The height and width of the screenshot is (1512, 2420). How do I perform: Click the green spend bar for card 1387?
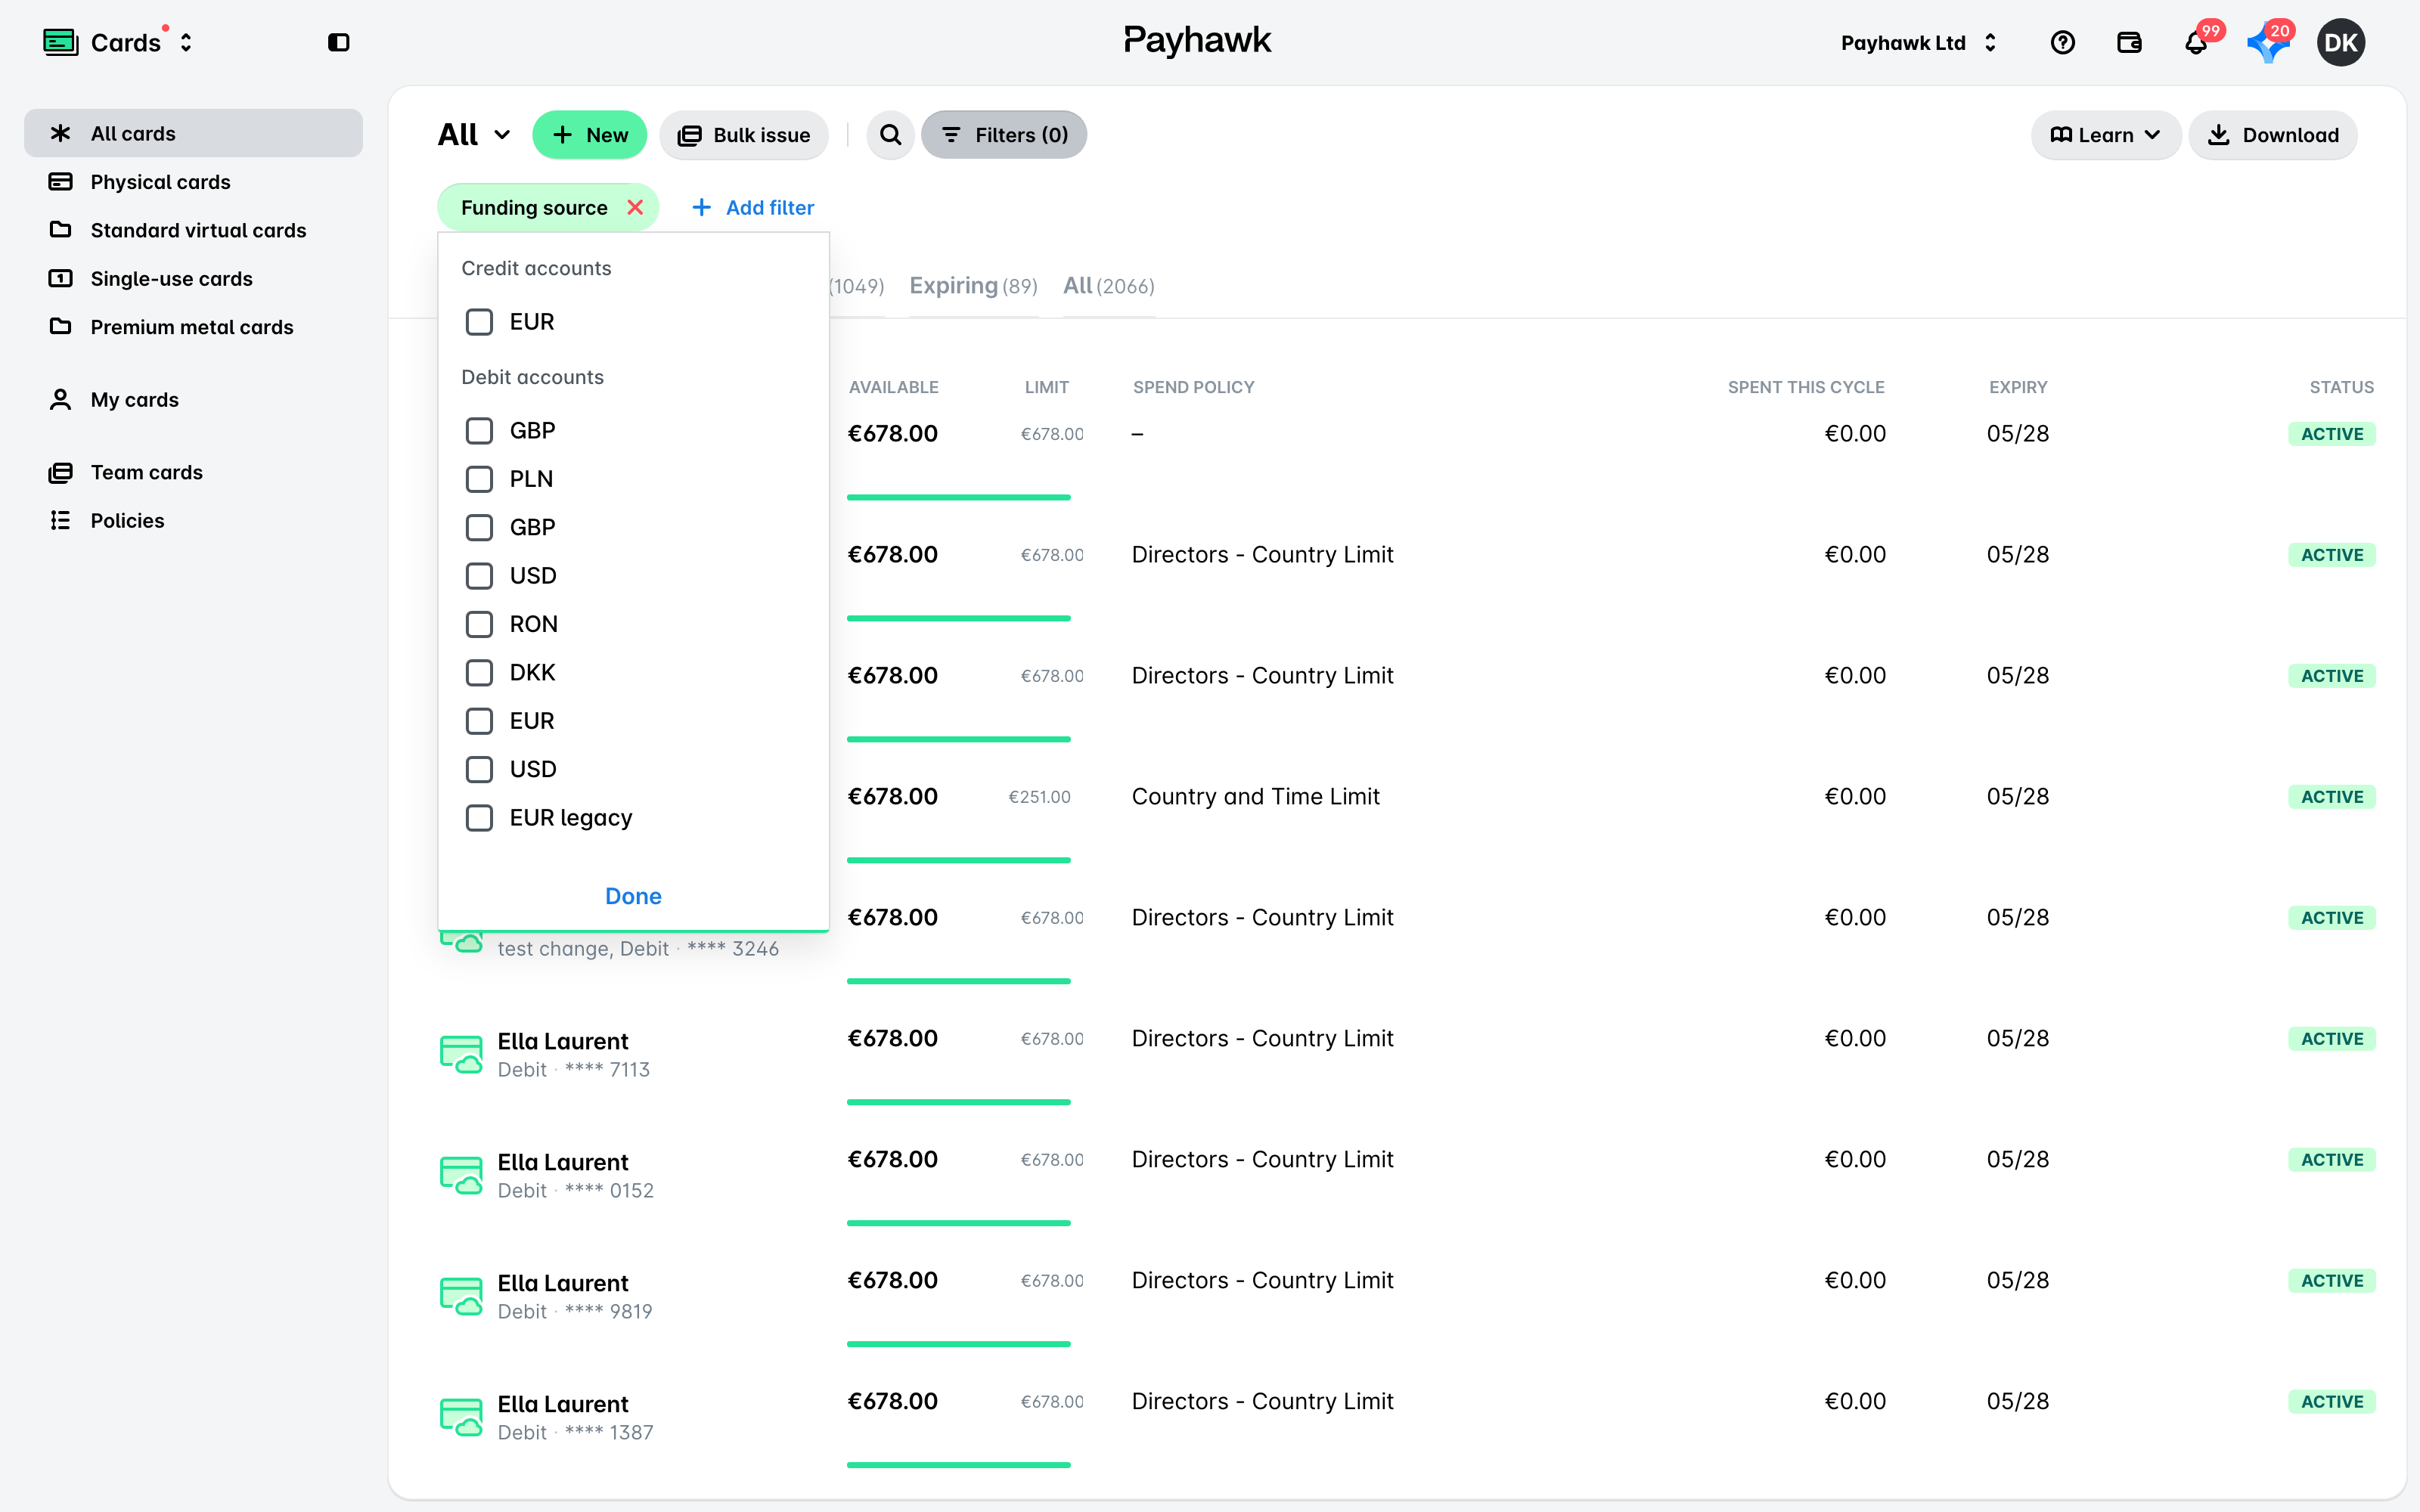point(958,1465)
